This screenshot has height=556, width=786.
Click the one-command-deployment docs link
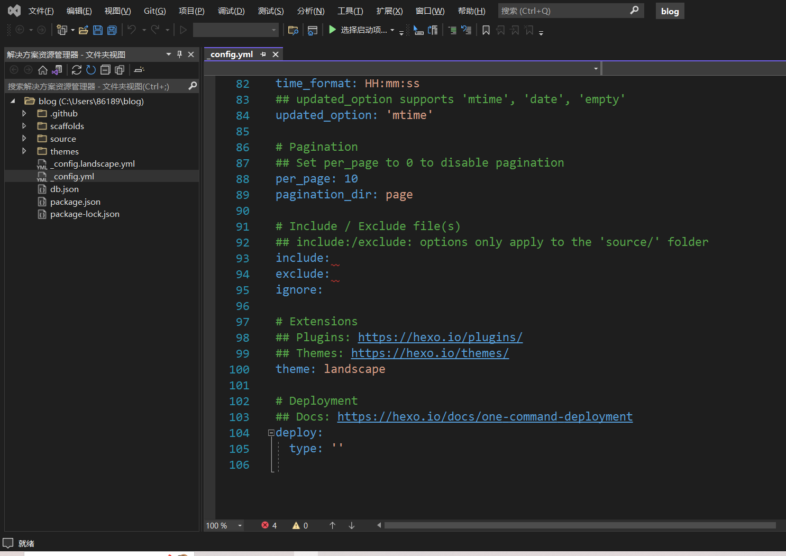click(x=485, y=417)
